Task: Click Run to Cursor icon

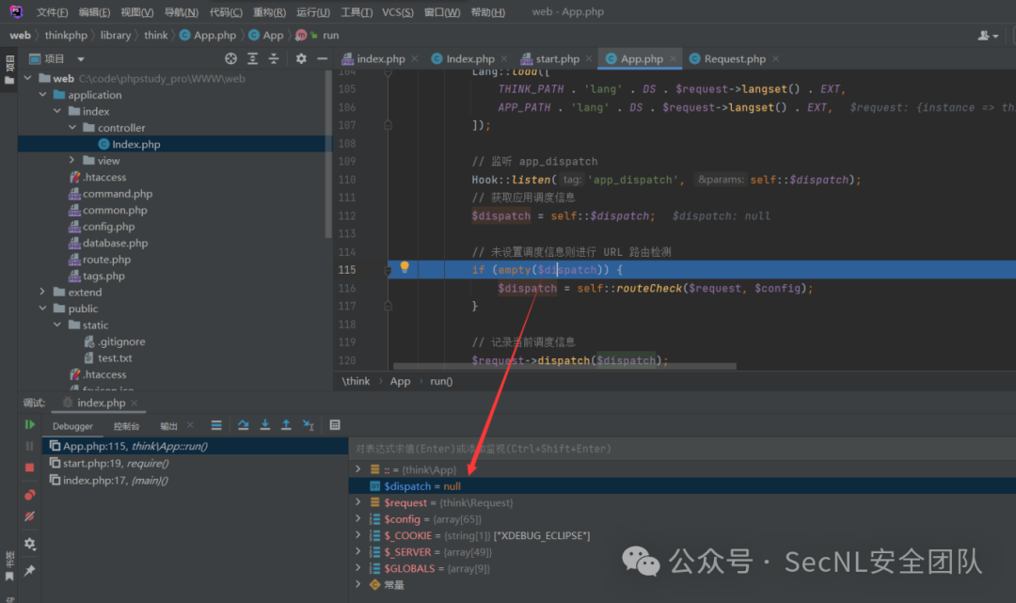Action: 309,425
